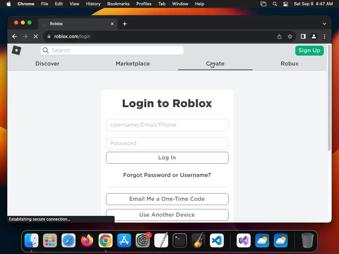339x254 pixels.
Task: Open the Profiles menu
Action: [144, 4]
